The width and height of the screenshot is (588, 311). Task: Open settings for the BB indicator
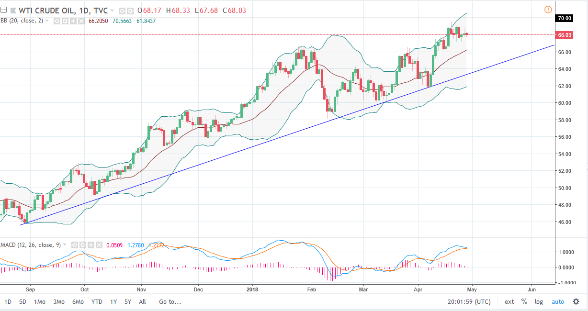[66, 21]
